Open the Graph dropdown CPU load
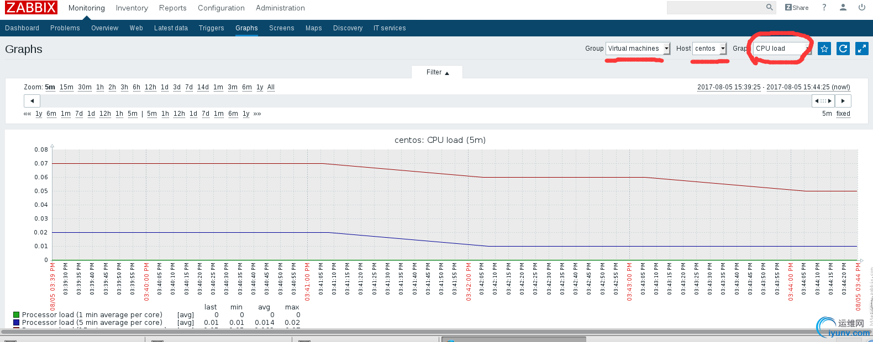The width and height of the screenshot is (873, 342). coord(781,49)
